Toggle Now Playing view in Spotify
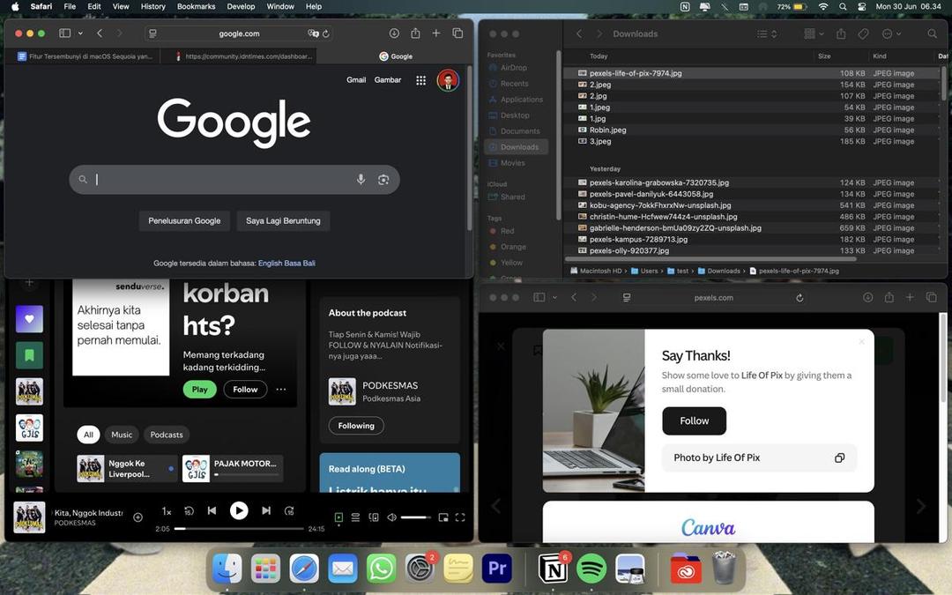The width and height of the screenshot is (952, 595). coord(338,517)
